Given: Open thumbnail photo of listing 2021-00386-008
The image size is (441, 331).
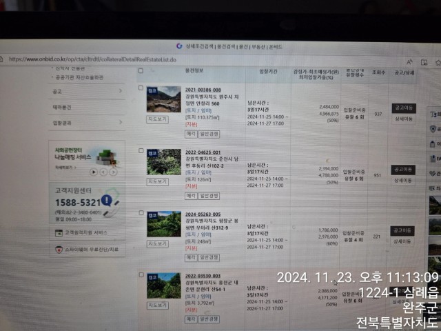Looking at the screenshot, I should pyautogui.click(x=164, y=99).
